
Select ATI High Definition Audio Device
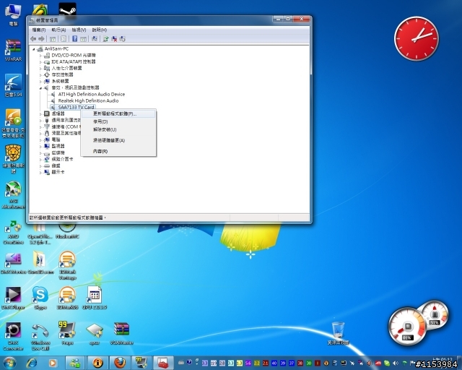pos(92,95)
